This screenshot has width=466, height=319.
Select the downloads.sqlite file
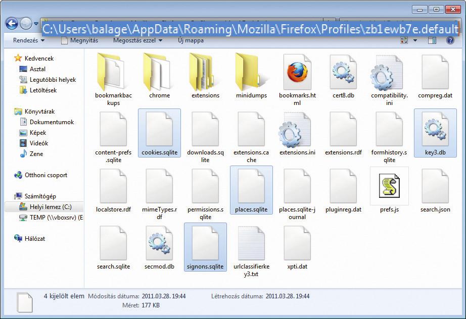point(205,136)
